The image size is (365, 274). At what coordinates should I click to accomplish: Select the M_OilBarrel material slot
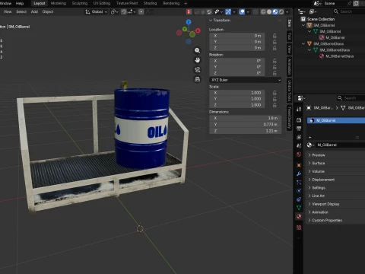(x=336, y=120)
